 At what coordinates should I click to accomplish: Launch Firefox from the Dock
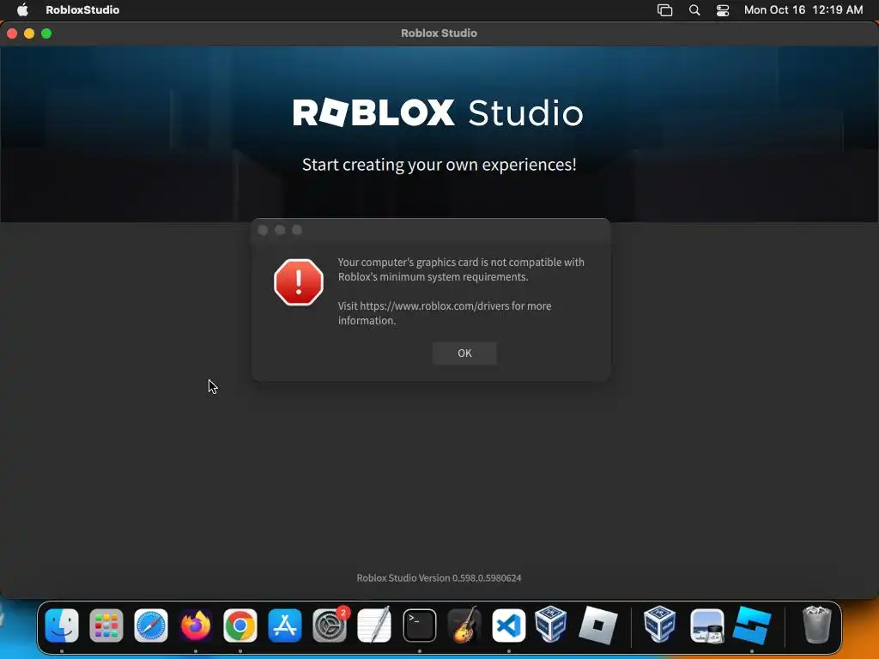[x=196, y=626]
